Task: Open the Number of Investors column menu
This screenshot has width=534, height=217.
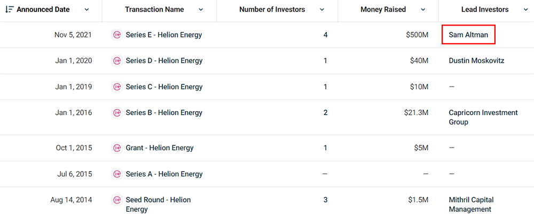Action: point(322,10)
